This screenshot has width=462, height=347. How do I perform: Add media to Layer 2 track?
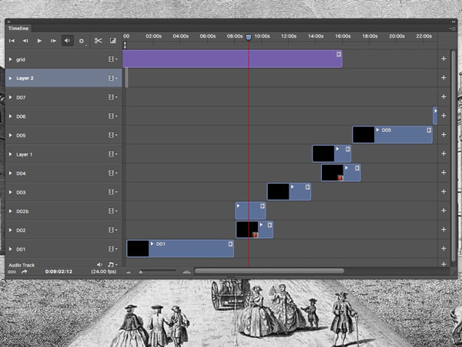[444, 78]
